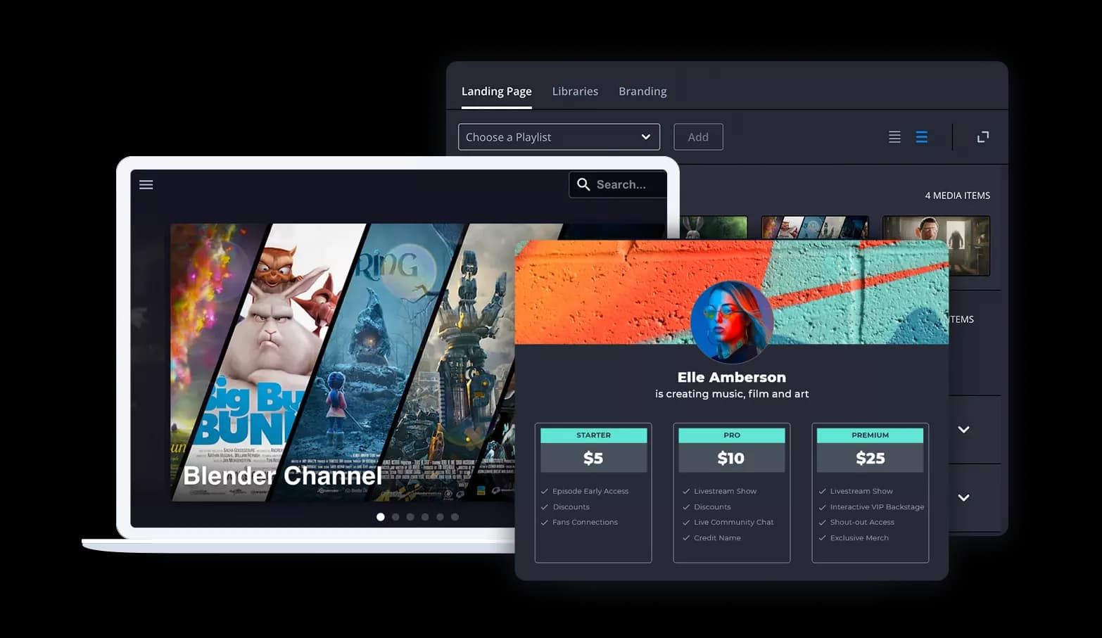Click the expand fullscreen preview icon
1102x638 pixels.
982,136
